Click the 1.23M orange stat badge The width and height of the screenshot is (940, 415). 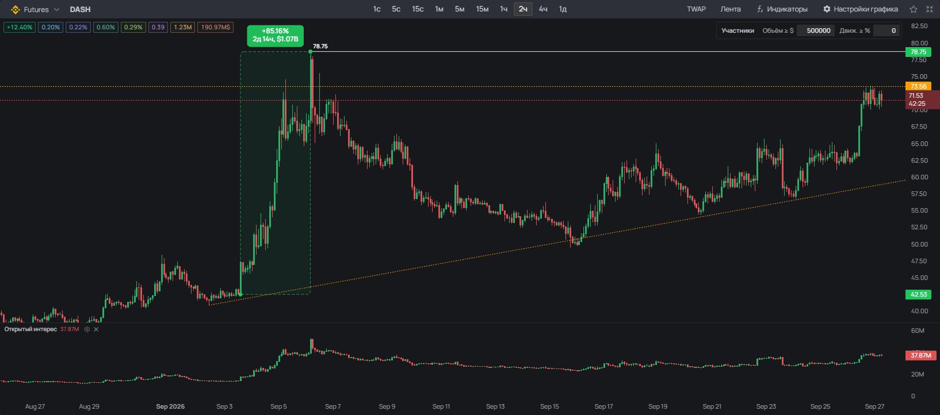[183, 27]
